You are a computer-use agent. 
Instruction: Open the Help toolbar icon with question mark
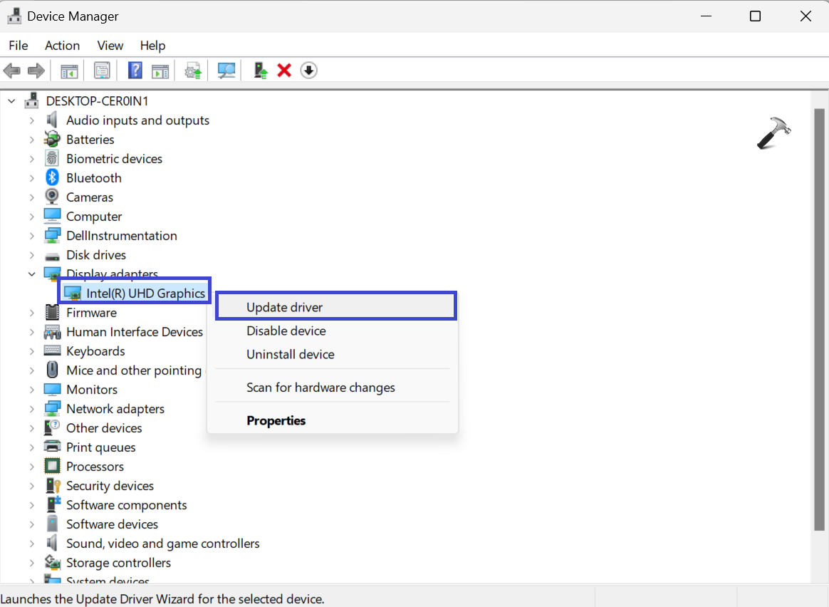[135, 71]
